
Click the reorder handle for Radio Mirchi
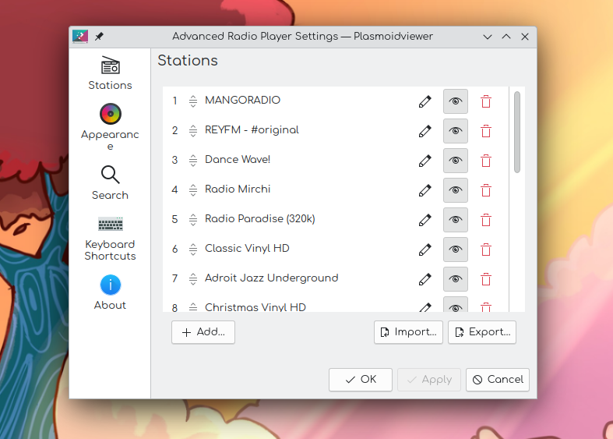point(193,190)
